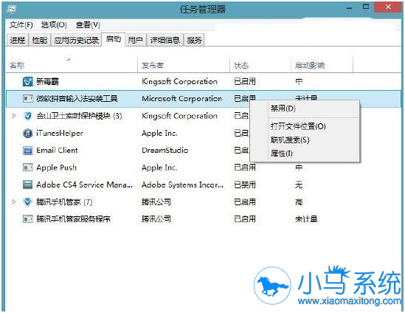Image resolution: width=405 pixels, height=313 pixels.
Task: Click the 腾讯手机管家服务程序 icon
Action: pyautogui.click(x=27, y=219)
